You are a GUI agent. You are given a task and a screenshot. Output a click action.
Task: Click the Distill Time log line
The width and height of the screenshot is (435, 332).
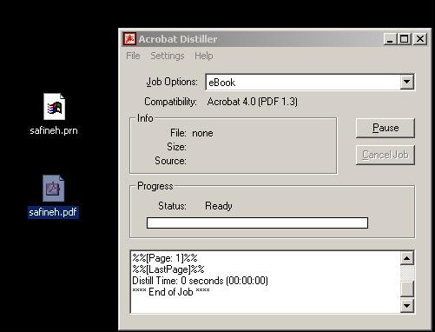coord(200,281)
